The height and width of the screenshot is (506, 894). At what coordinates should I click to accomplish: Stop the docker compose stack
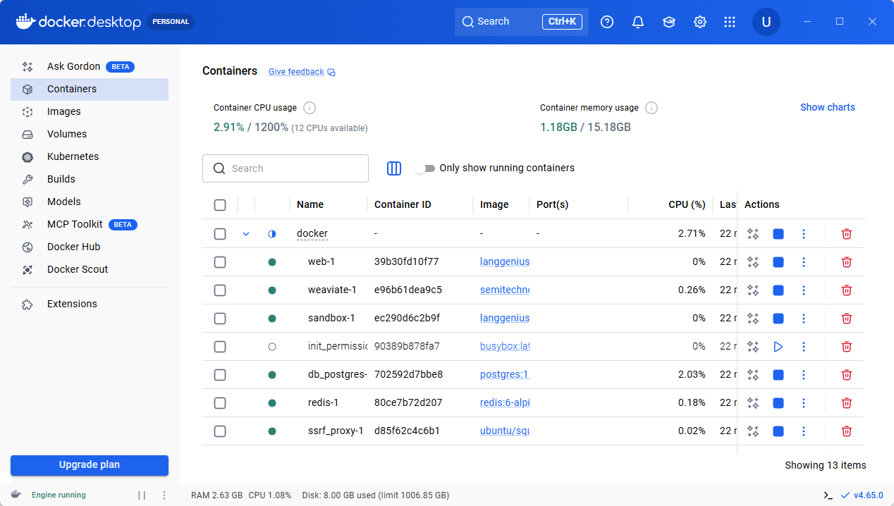(778, 234)
